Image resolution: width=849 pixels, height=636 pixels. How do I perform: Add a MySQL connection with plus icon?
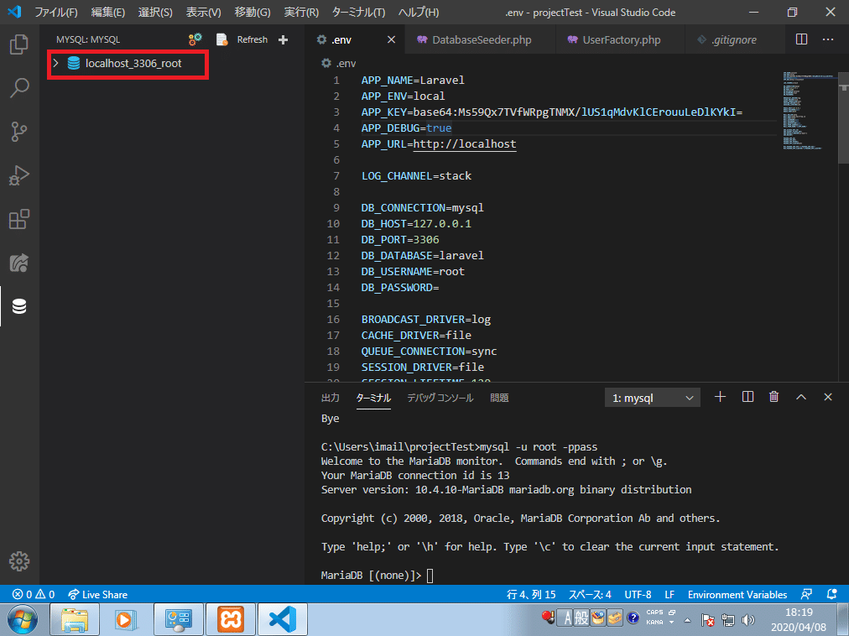pos(283,39)
